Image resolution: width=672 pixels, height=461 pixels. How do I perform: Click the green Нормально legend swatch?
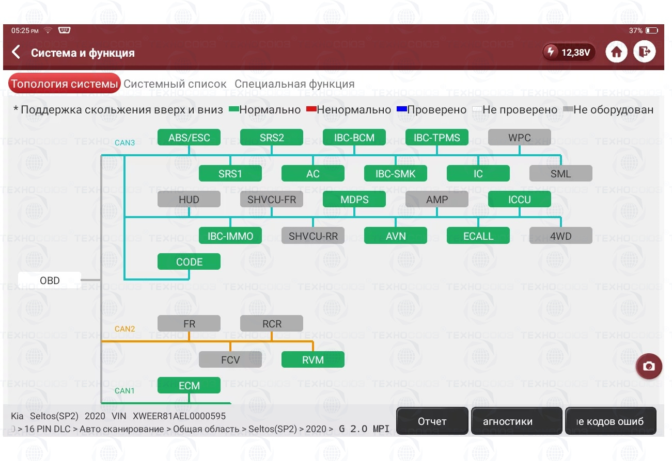233,110
